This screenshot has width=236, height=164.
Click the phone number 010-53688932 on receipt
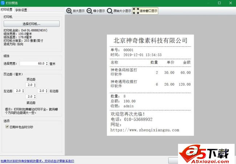[138, 119]
